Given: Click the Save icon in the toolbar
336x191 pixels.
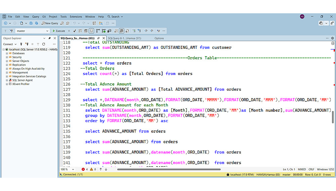Looking at the screenshot, I should [31, 23].
